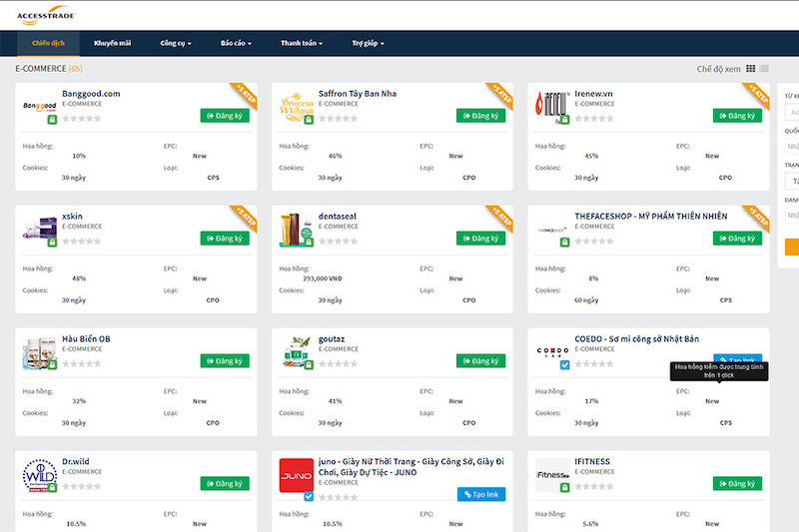
Task: Register for the Banggood.com campaign
Action: [x=225, y=116]
